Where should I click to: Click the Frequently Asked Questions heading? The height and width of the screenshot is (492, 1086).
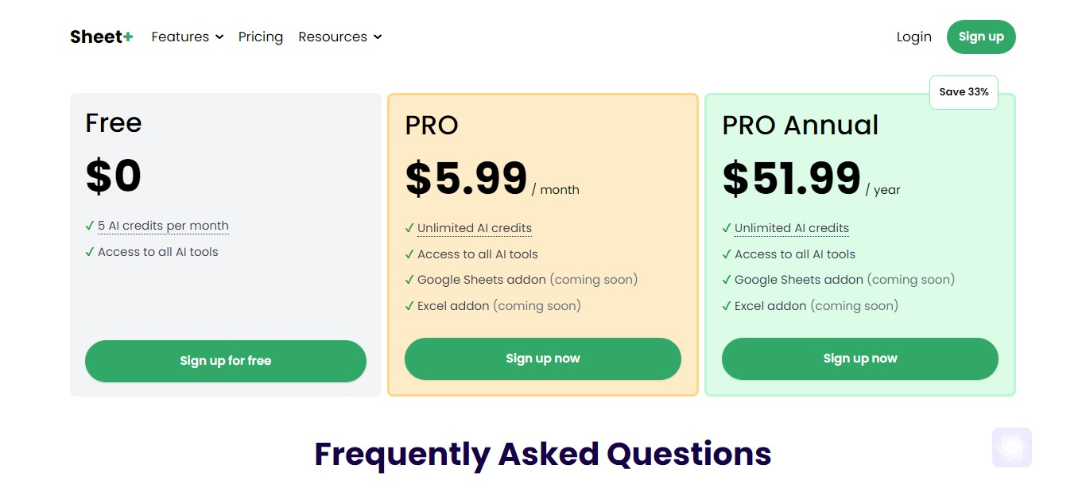[543, 454]
